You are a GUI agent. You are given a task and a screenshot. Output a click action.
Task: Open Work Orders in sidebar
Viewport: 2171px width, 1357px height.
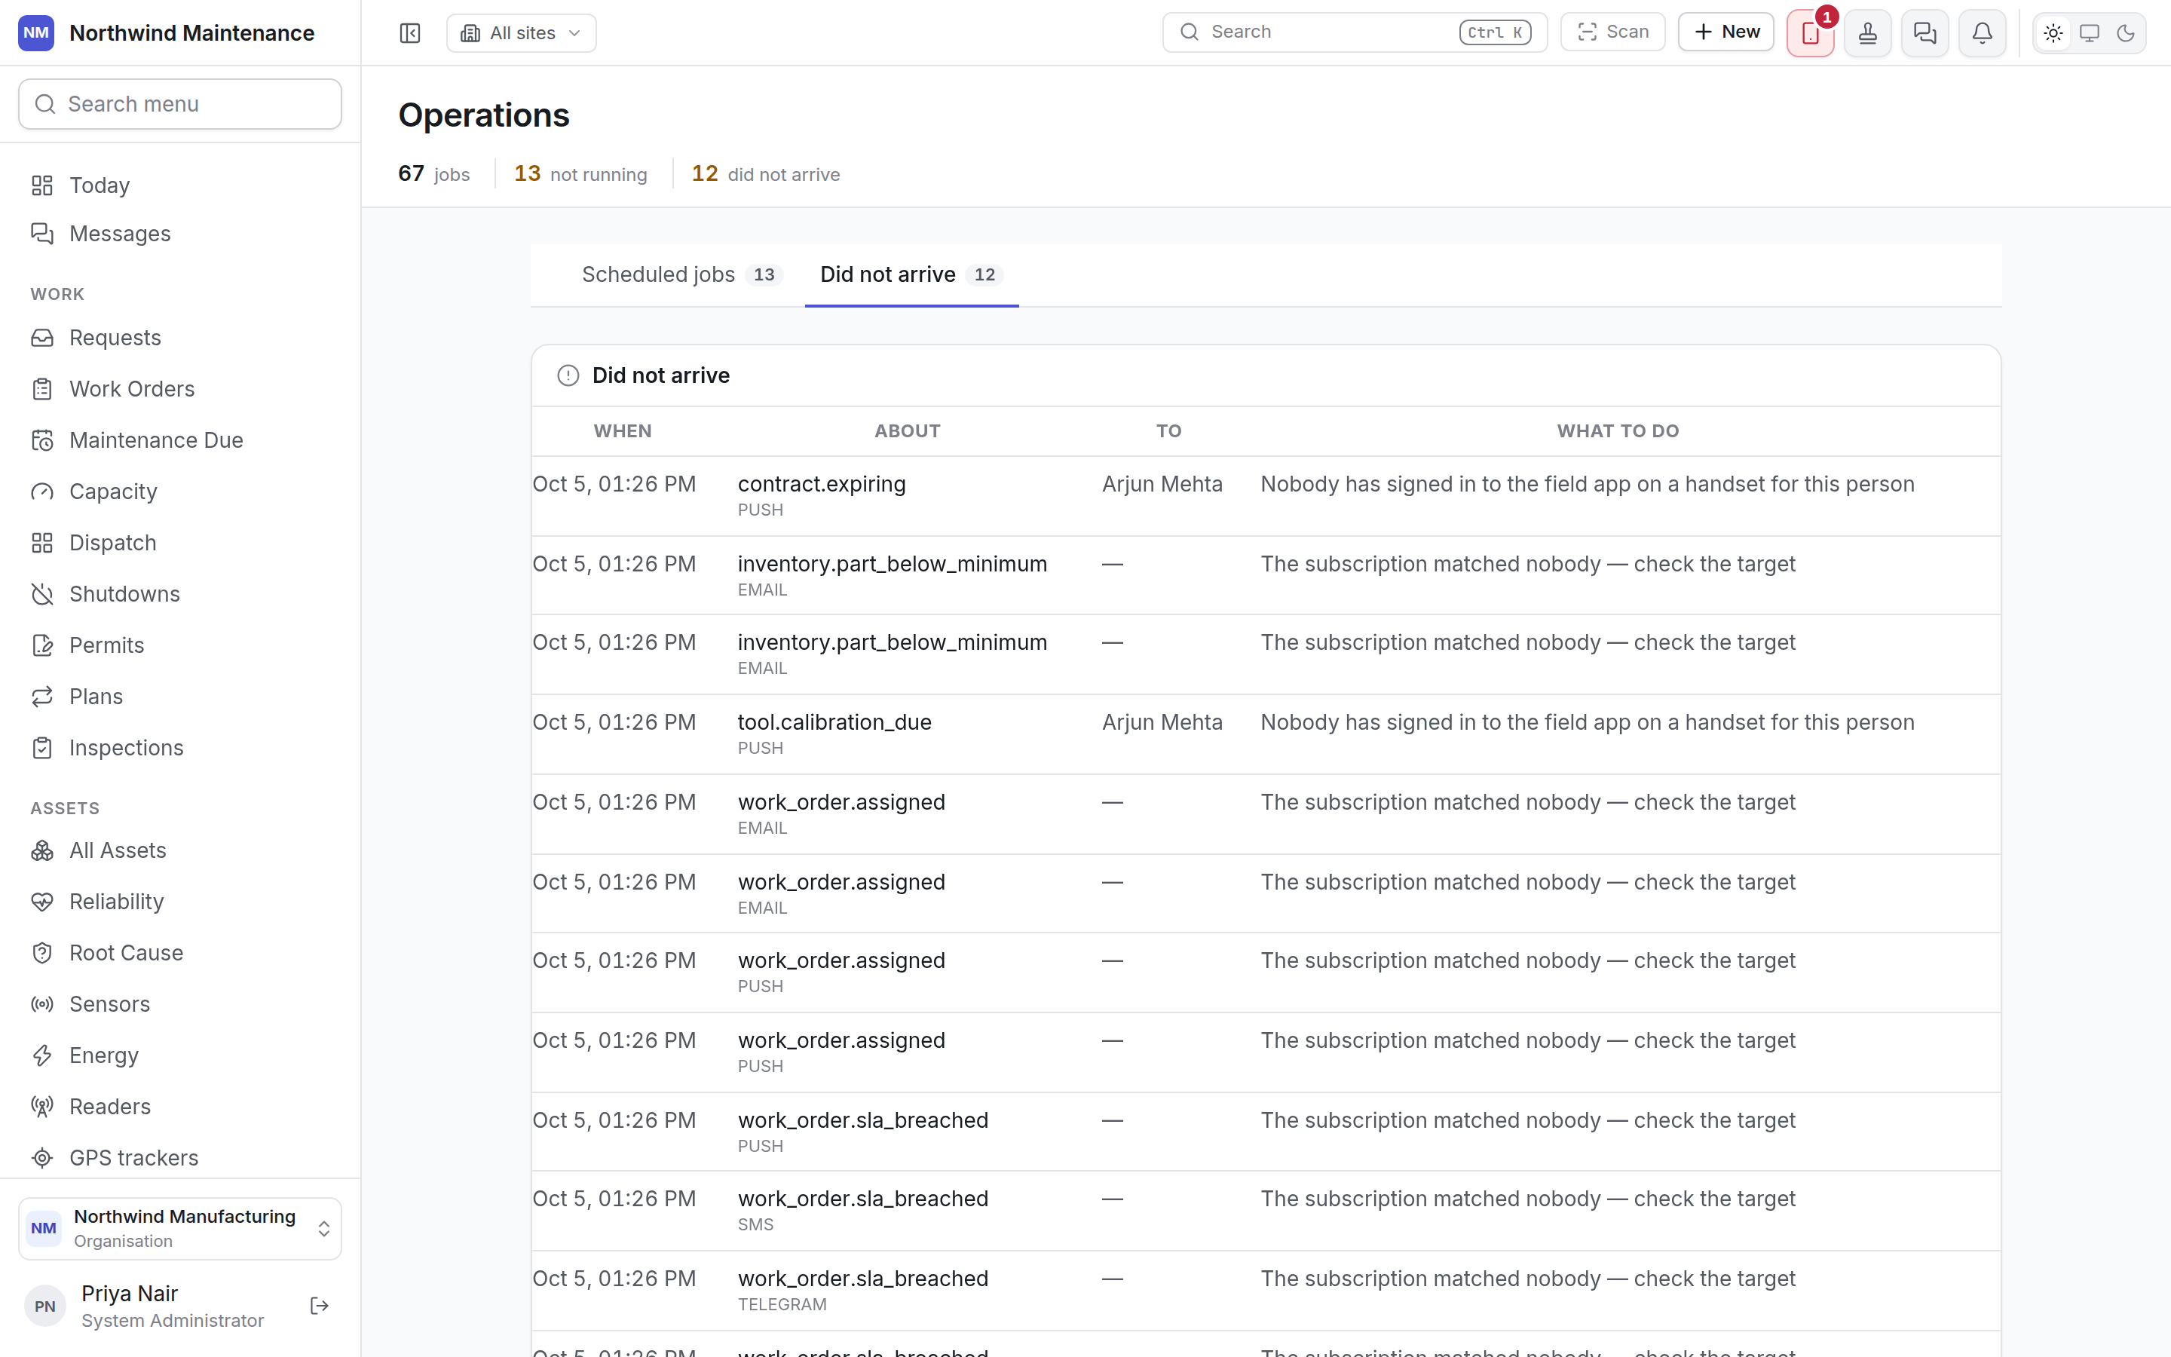pos(180,388)
